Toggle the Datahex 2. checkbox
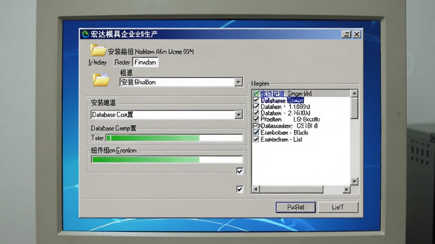This screenshot has height=244, width=435. (256, 113)
